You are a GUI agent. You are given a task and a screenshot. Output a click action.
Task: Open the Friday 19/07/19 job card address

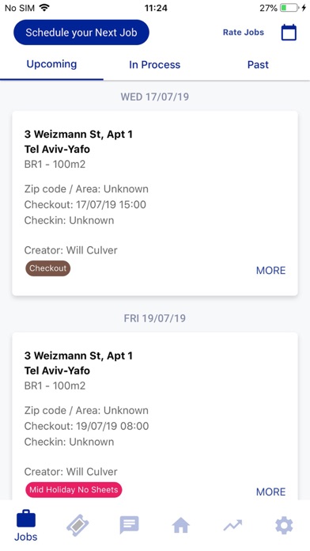point(78,363)
